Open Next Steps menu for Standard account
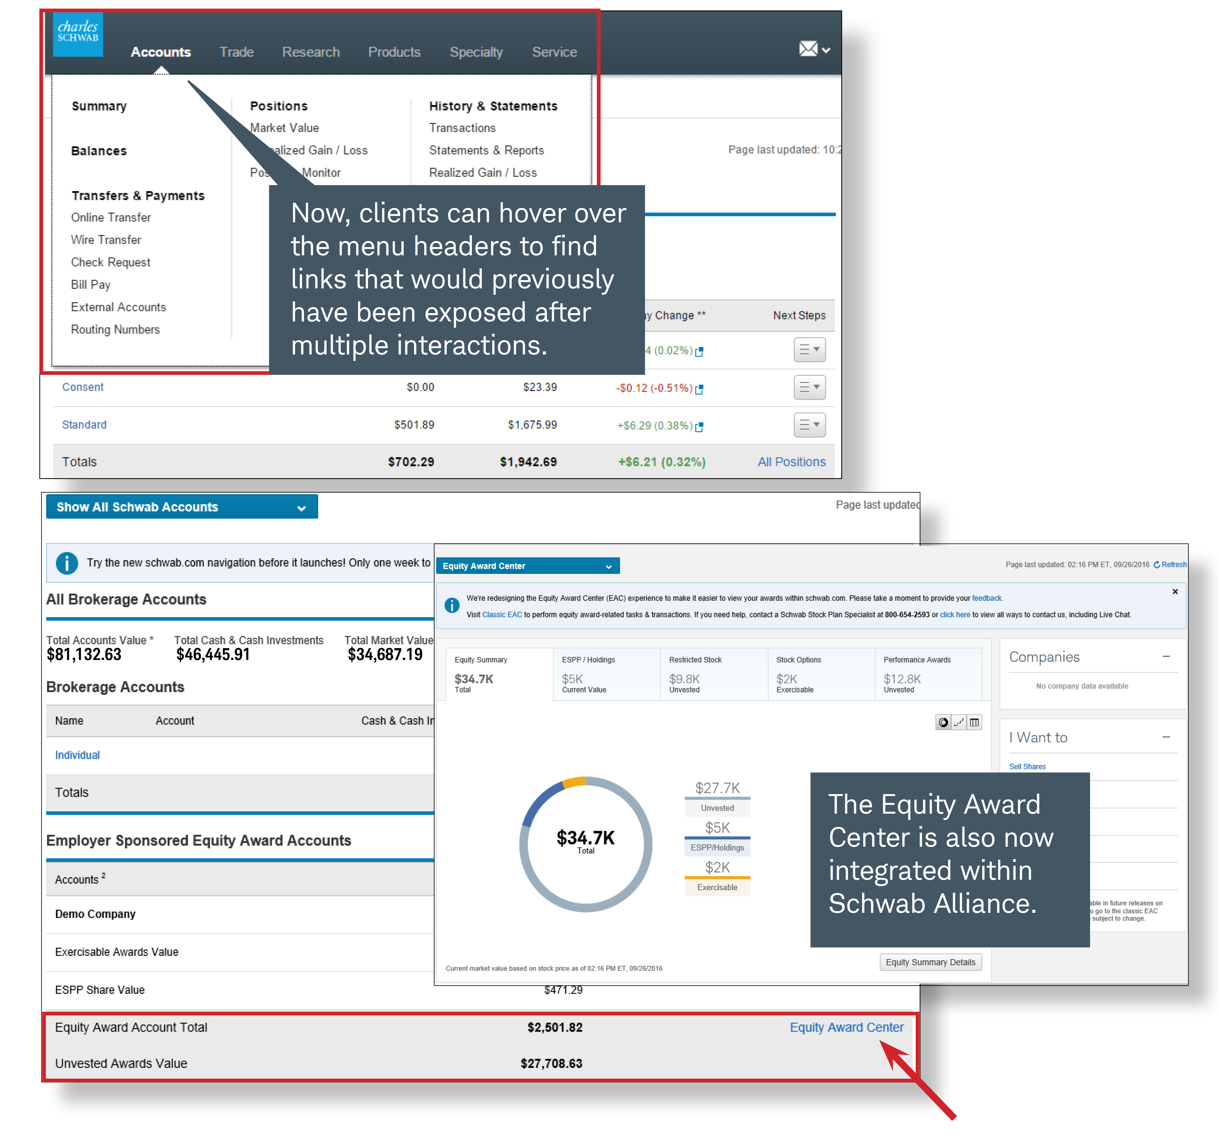1219x1142 pixels. pyautogui.click(x=809, y=425)
